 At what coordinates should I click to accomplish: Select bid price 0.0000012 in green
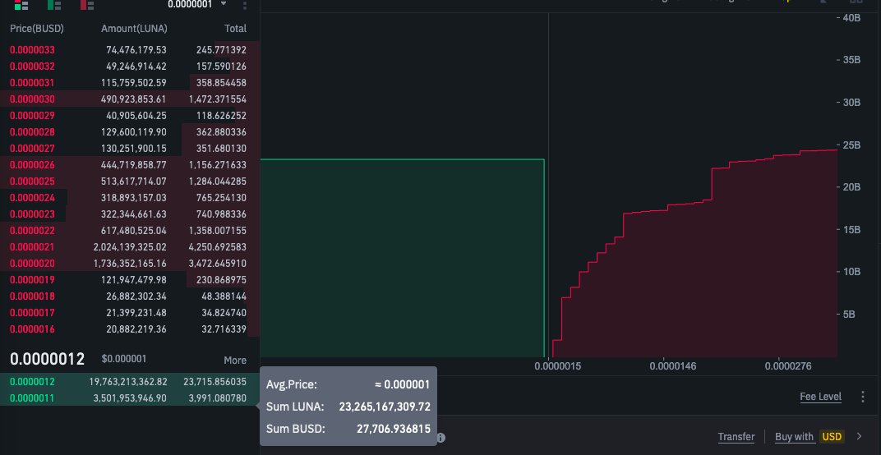(32, 382)
